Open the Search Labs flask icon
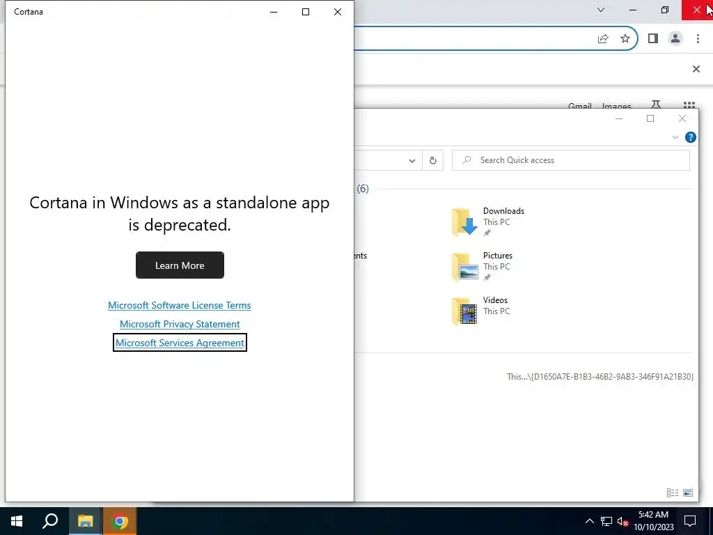Viewport: 713px width, 535px height. pos(656,104)
